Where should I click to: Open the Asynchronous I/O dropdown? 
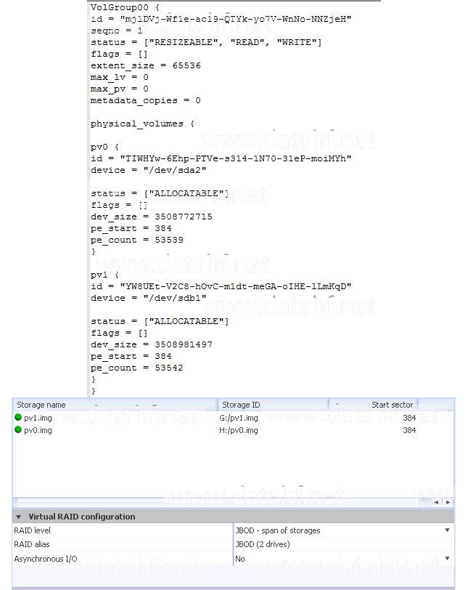[x=447, y=558]
